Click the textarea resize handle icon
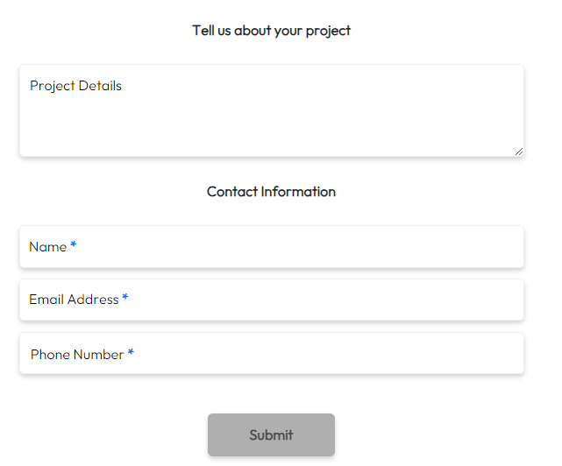The image size is (562, 466). 519,152
